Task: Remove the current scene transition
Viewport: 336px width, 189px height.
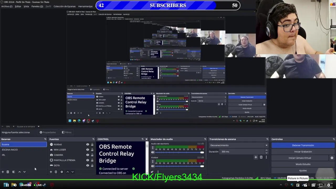Action: pyautogui.click(x=261, y=157)
